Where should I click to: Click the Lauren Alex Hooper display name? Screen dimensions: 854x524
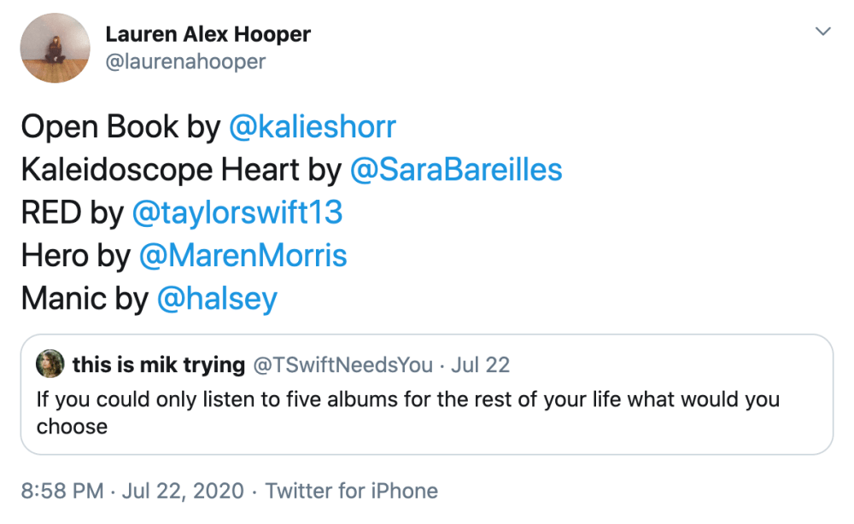[208, 35]
